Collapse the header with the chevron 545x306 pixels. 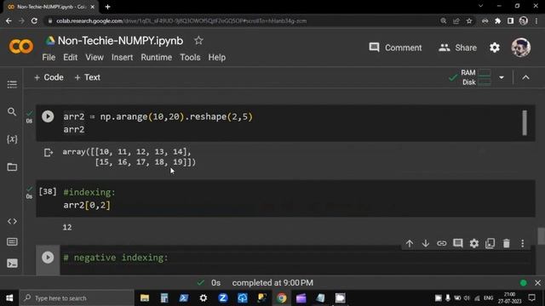click(525, 77)
